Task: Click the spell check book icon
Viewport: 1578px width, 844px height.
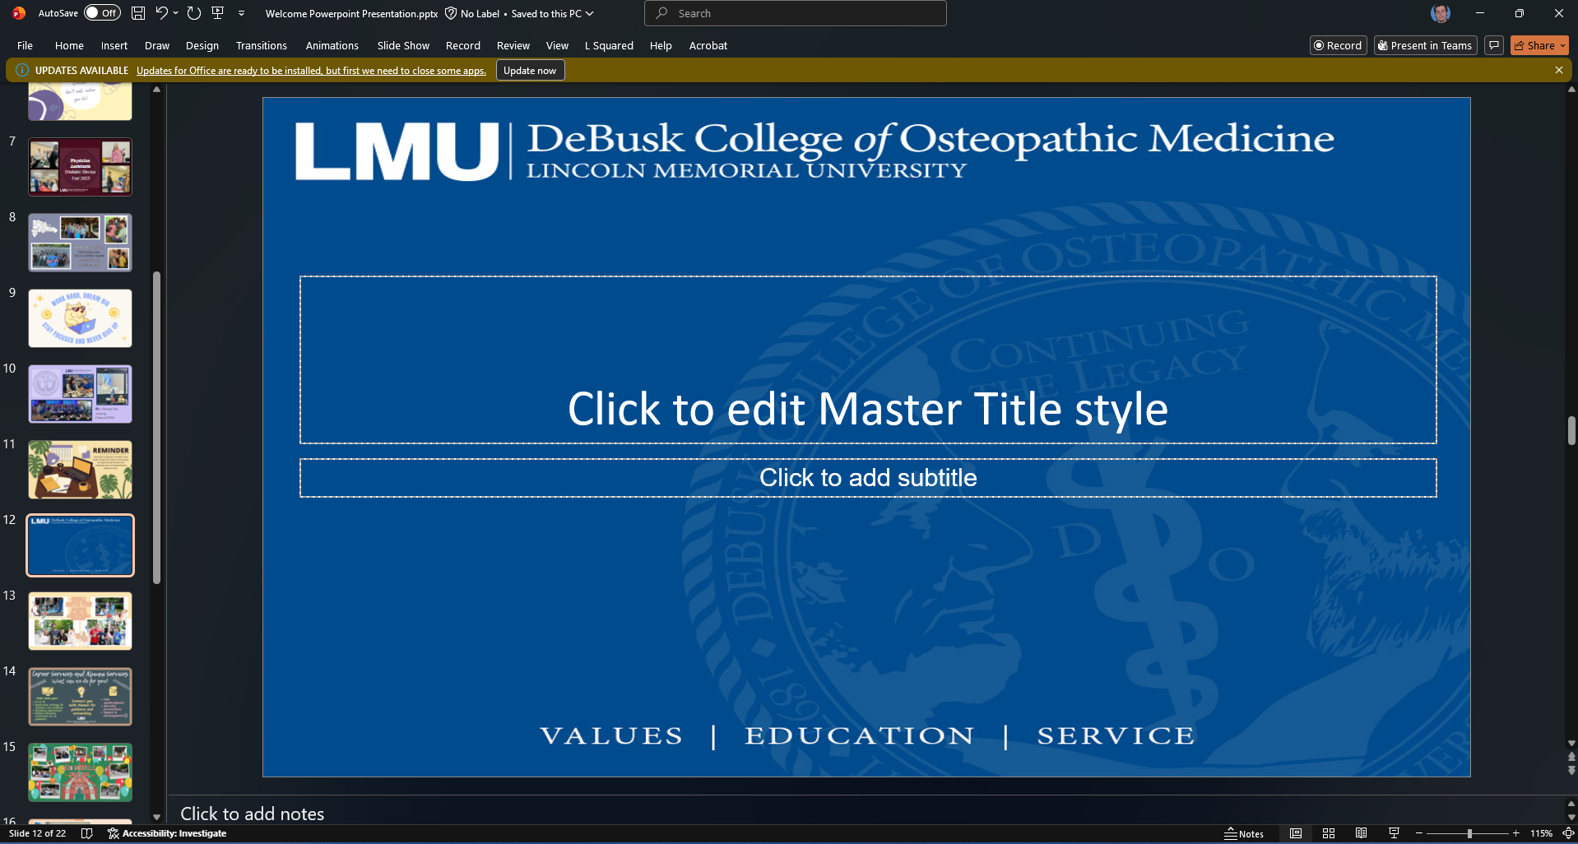Action: [87, 833]
